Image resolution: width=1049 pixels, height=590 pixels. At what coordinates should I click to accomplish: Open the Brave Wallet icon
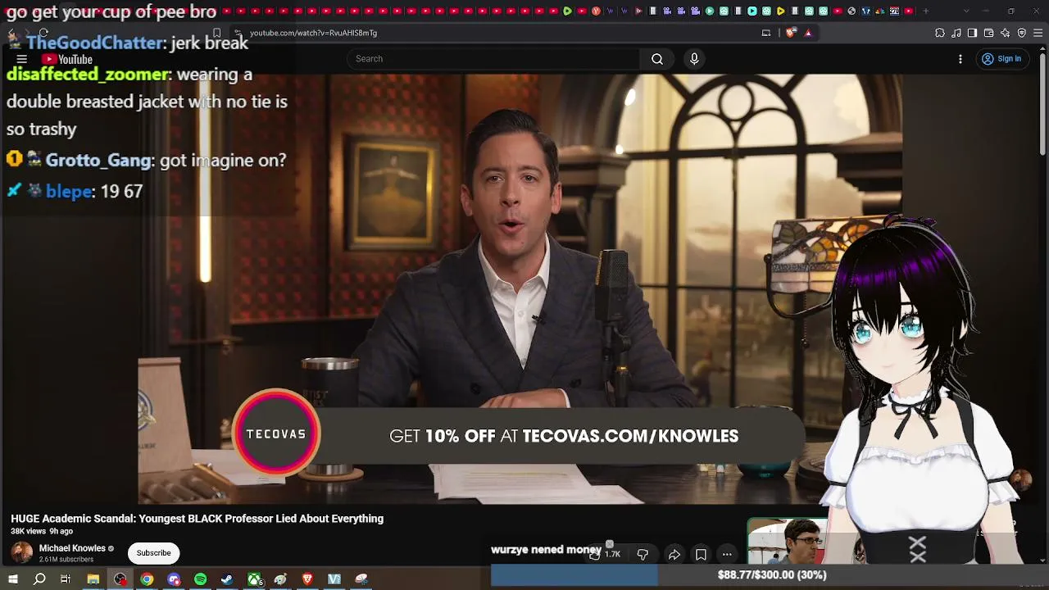(989, 33)
